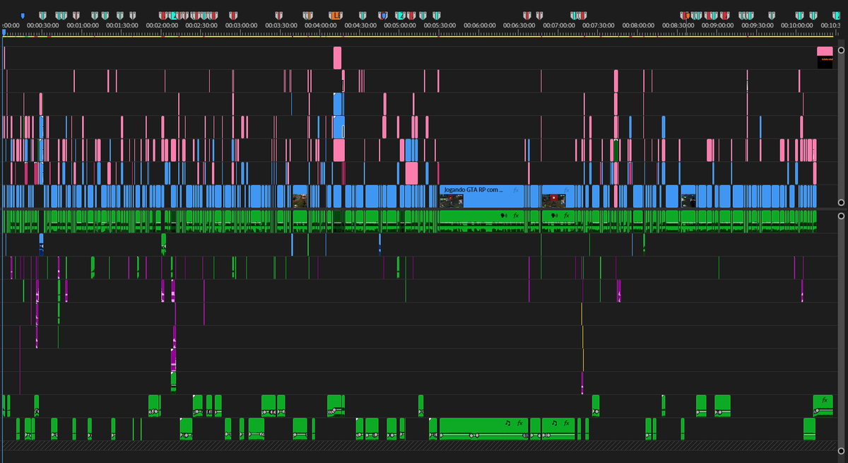
Task: Click the 00:08:00:00 mark on the time ruler
Action: [x=639, y=25]
